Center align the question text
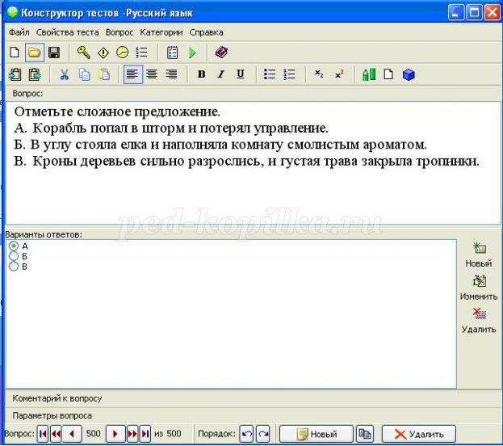503x446 pixels. coord(151,74)
